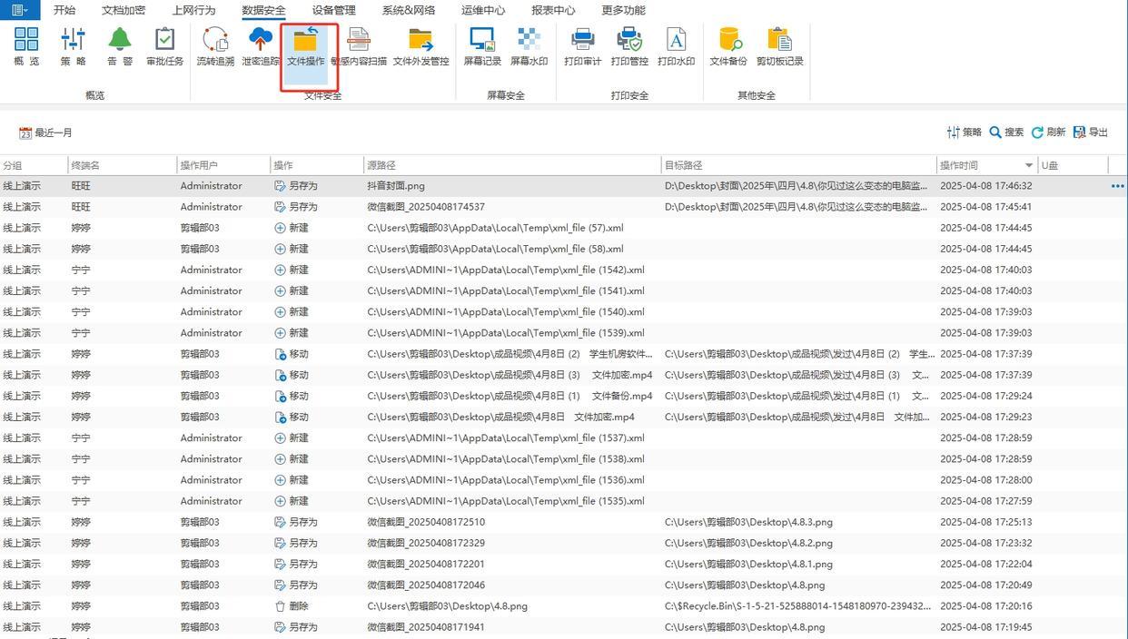Open 审批任务 approval tasks
Viewport: 1128px width, 639px height.
(x=164, y=45)
